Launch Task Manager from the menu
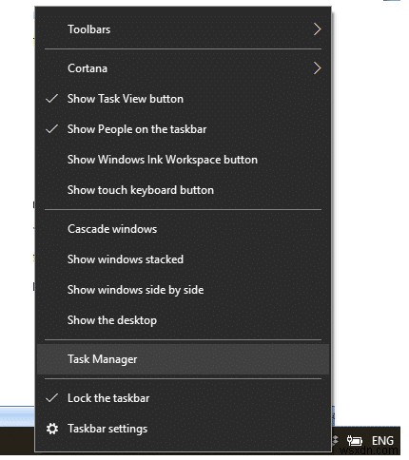 183,359
